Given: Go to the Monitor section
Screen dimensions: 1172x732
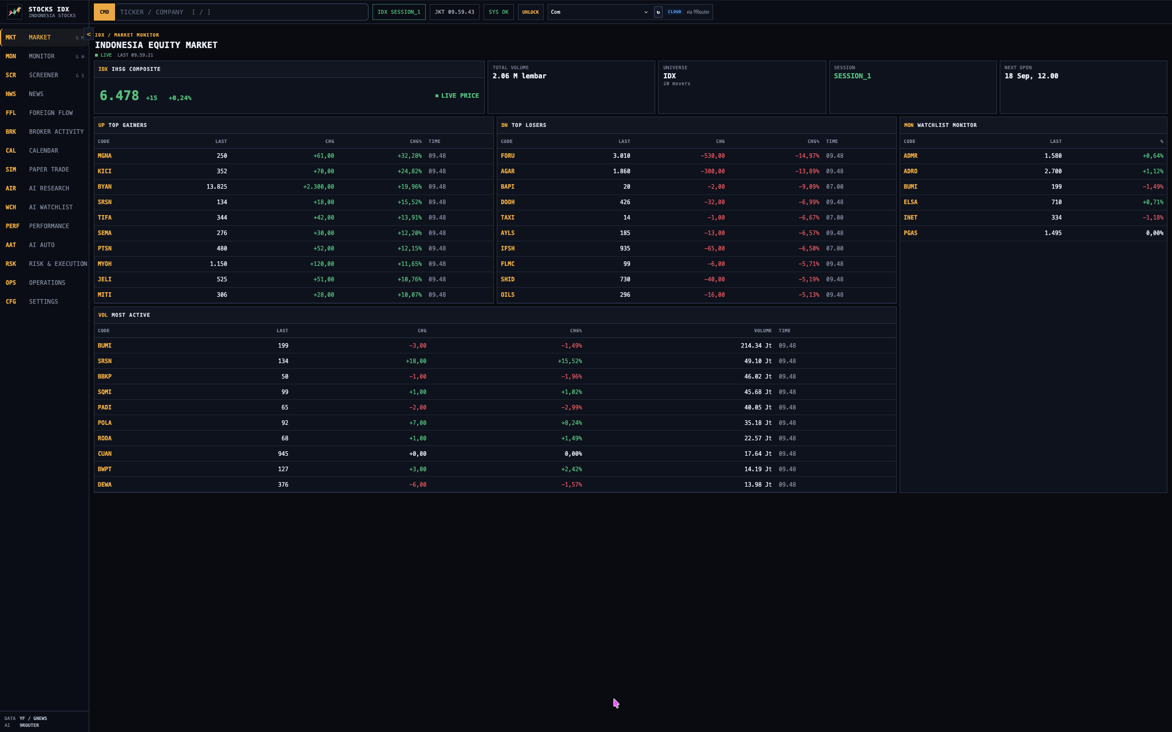Looking at the screenshot, I should pos(44,56).
